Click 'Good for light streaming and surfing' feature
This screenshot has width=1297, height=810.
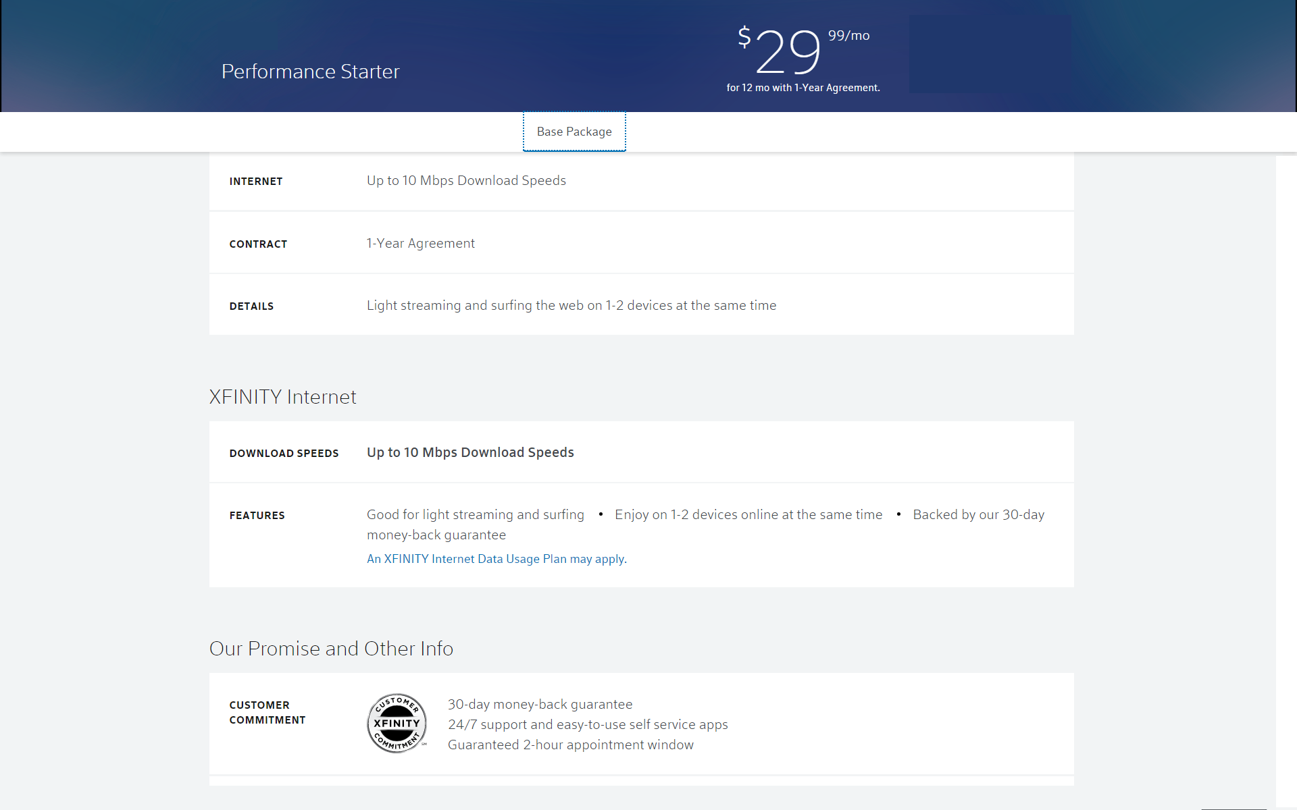pyautogui.click(x=476, y=515)
